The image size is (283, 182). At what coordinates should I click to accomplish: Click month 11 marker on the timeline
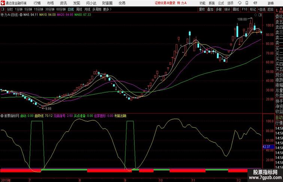coord(193,180)
